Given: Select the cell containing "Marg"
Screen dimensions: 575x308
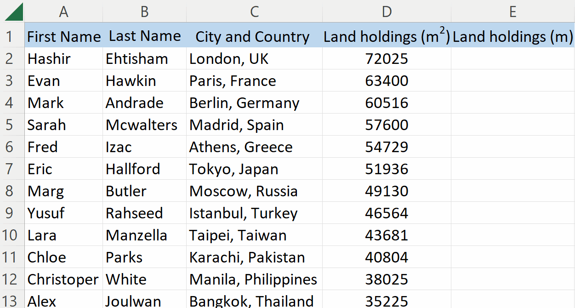Looking at the screenshot, I should (64, 191).
